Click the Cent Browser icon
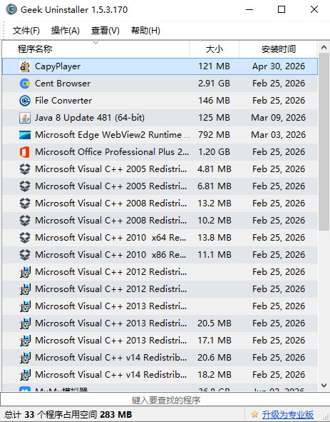This screenshot has width=330, height=422. coord(25,84)
